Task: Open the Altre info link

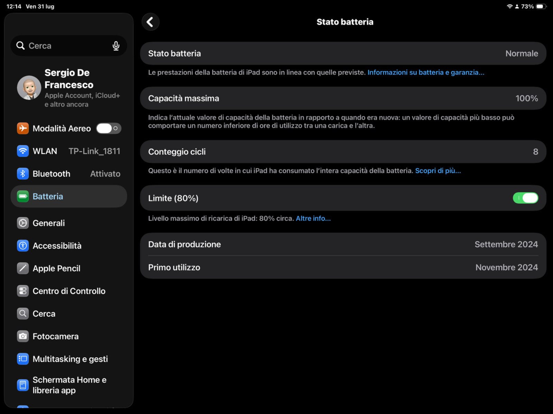Action: (x=313, y=219)
